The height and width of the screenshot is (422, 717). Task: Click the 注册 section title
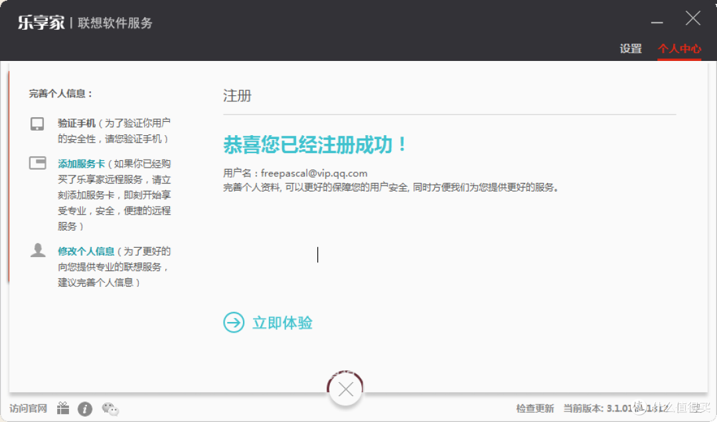click(x=237, y=95)
